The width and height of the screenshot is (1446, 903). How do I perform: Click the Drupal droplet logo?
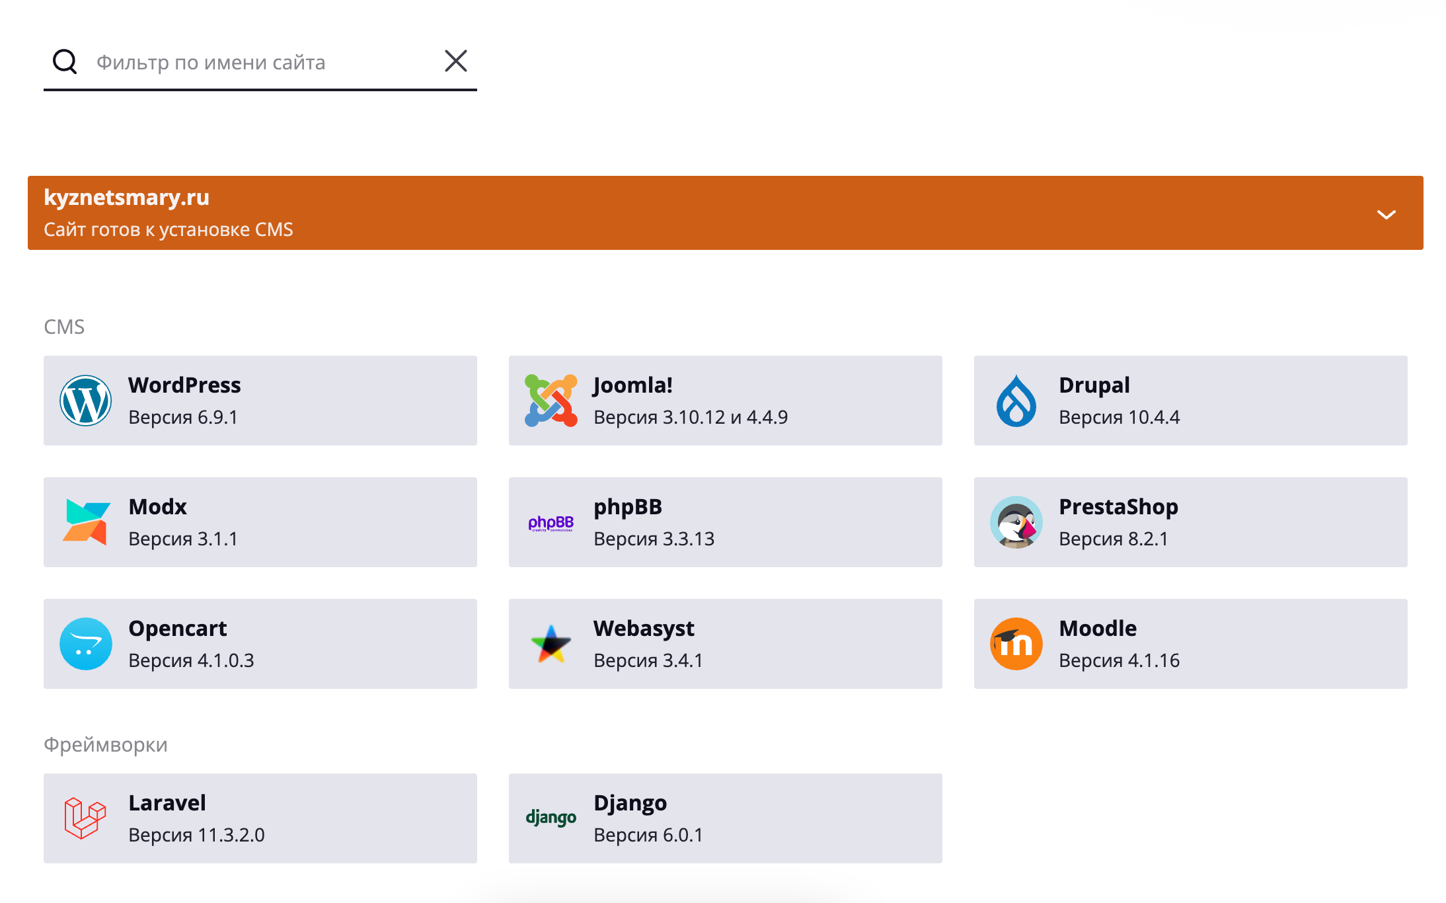point(1016,401)
